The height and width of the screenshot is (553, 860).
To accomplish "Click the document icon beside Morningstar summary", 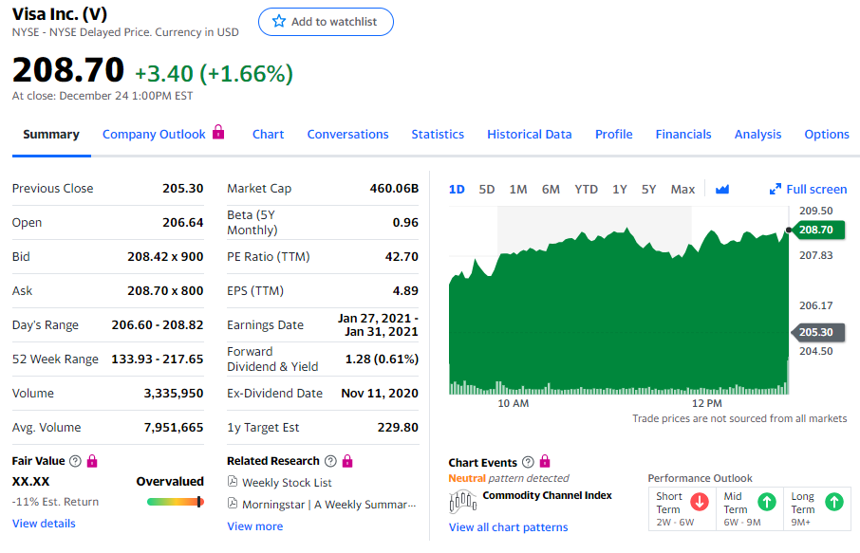I will [x=233, y=503].
